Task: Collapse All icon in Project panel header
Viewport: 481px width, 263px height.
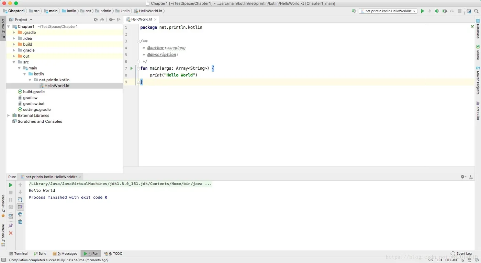Action: pyautogui.click(x=102, y=20)
